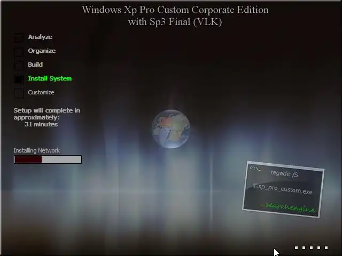Click the Installing Network status text
Viewport: 342px width, 256px height.
pos(36,150)
